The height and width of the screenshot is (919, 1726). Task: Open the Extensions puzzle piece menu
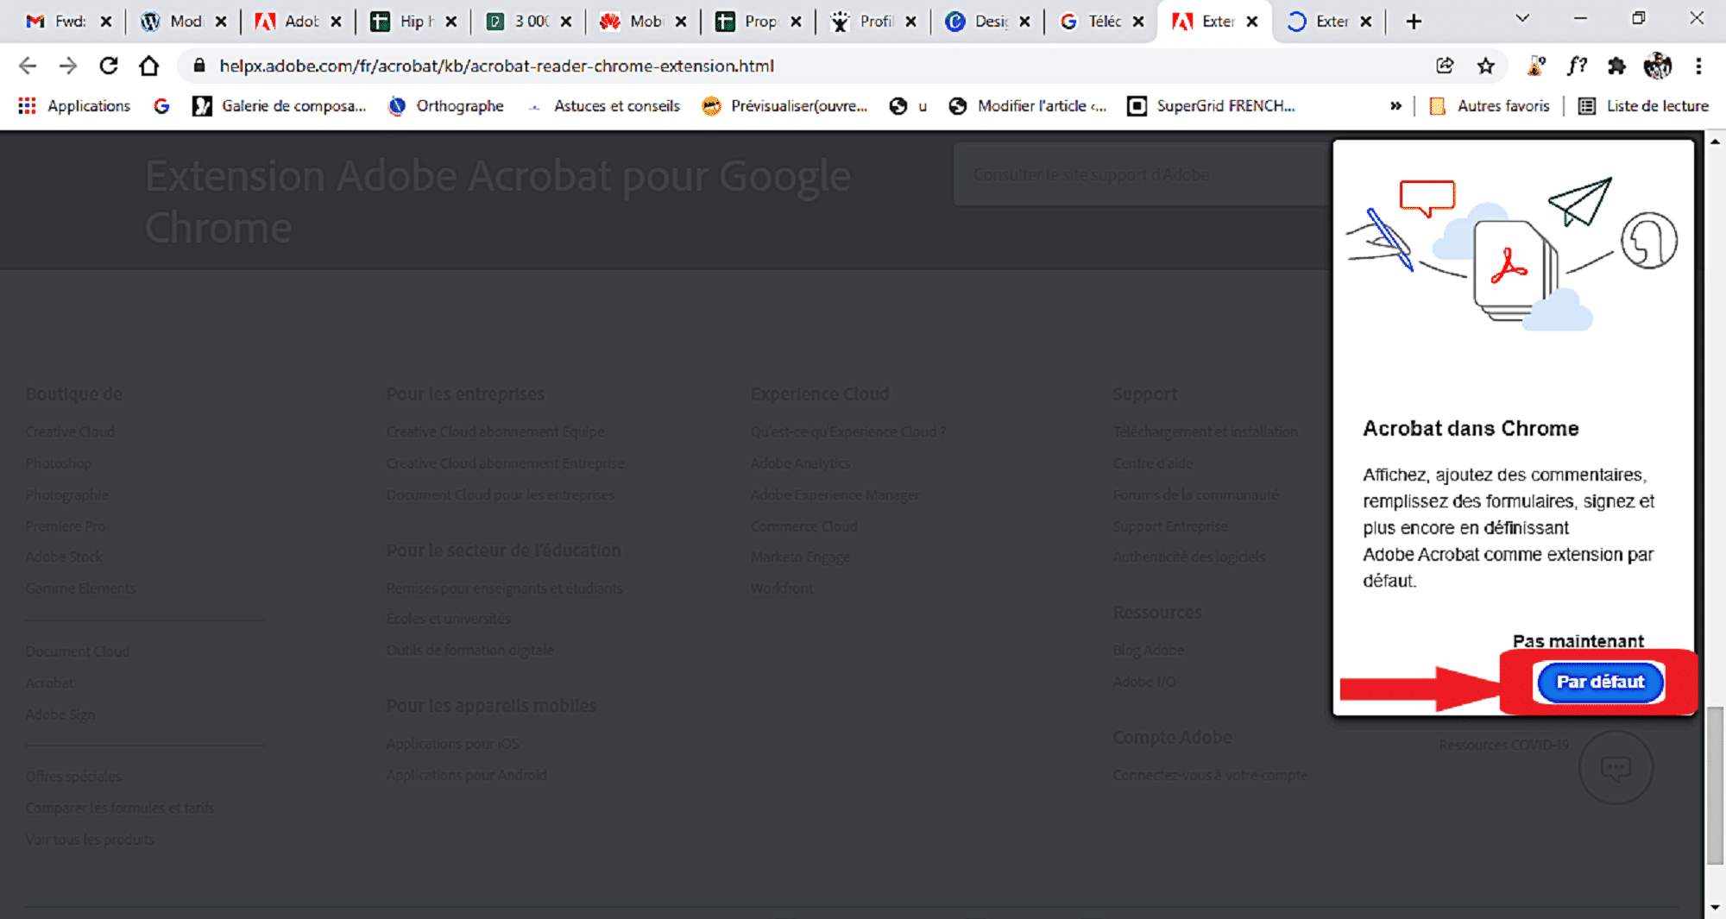[1616, 66]
